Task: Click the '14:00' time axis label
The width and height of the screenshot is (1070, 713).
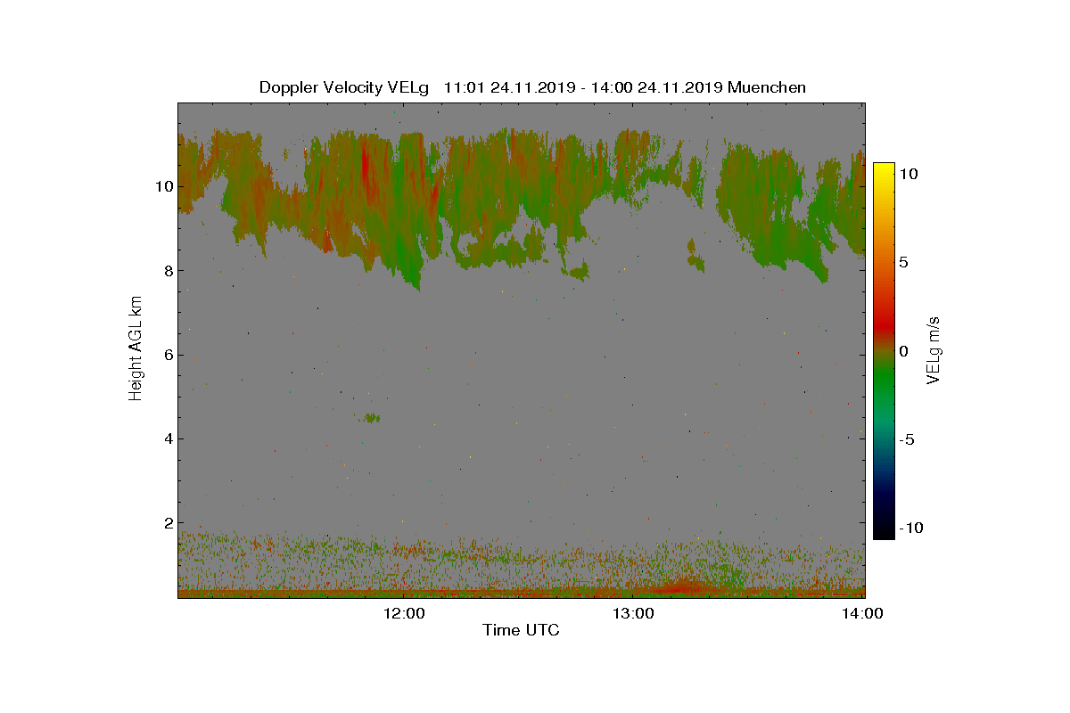Action: pyautogui.click(x=863, y=613)
